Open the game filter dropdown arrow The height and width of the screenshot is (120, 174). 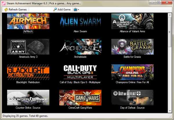pyautogui.click(x=78, y=10)
